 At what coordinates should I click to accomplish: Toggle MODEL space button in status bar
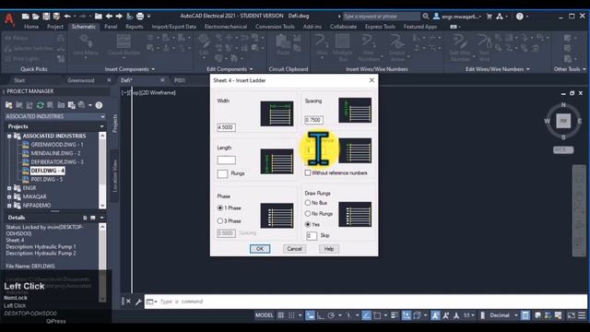[x=265, y=315]
